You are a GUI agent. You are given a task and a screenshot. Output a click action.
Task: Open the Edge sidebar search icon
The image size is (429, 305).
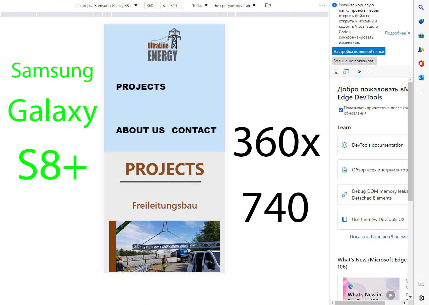tap(421, 7)
